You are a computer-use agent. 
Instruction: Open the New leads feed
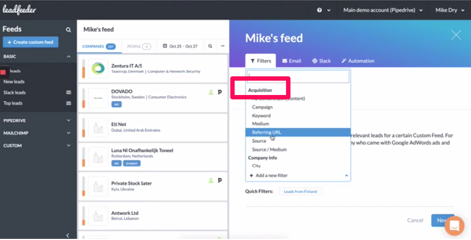pyautogui.click(x=14, y=82)
